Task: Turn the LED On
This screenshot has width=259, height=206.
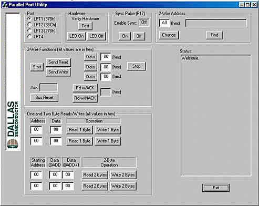Action: [x=76, y=36]
